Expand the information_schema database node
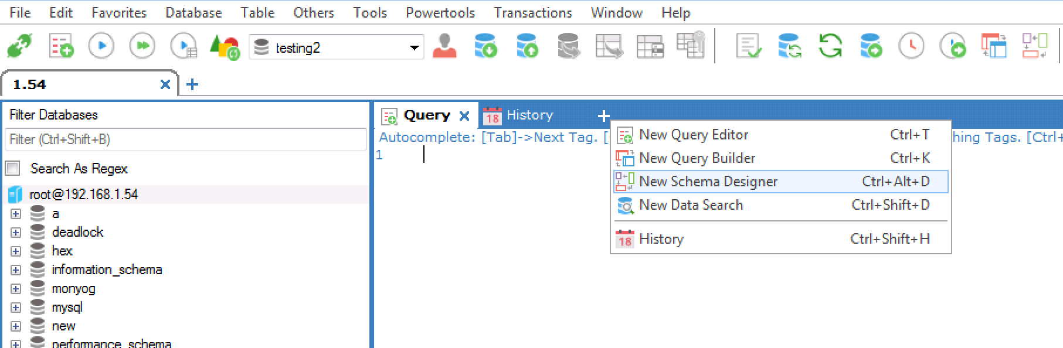Viewport: 1063px width, 348px height. 16,270
